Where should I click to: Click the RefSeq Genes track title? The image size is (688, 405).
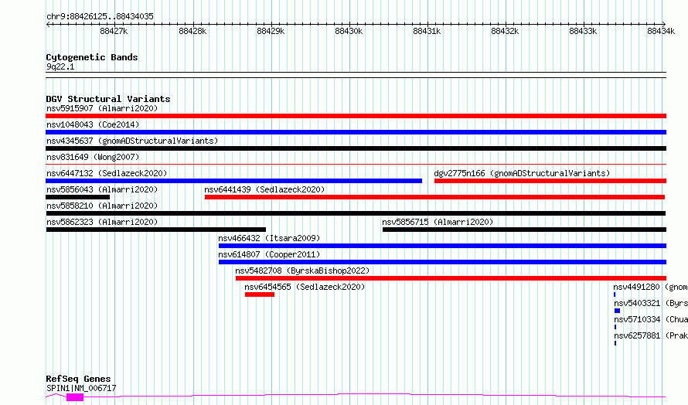pos(78,379)
